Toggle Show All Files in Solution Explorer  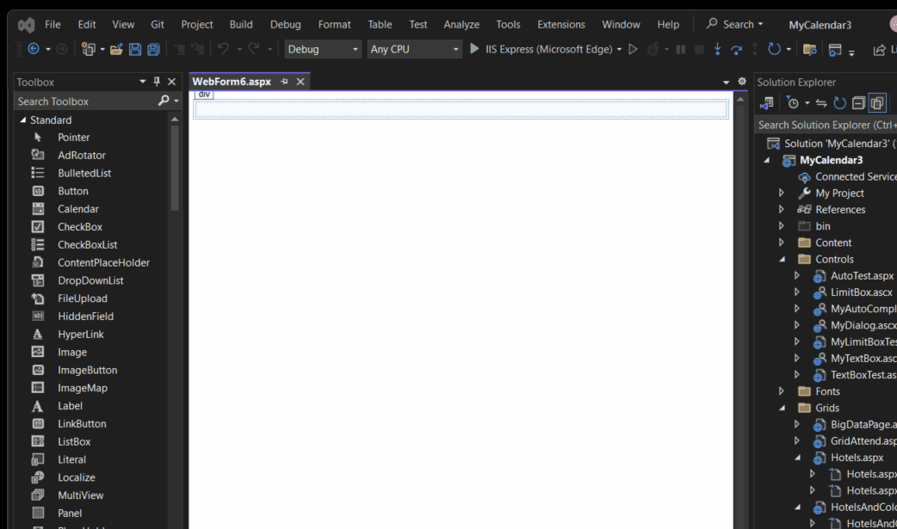click(877, 102)
